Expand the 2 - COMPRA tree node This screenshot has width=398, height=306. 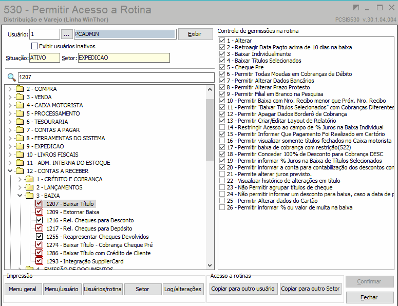tap(10, 89)
